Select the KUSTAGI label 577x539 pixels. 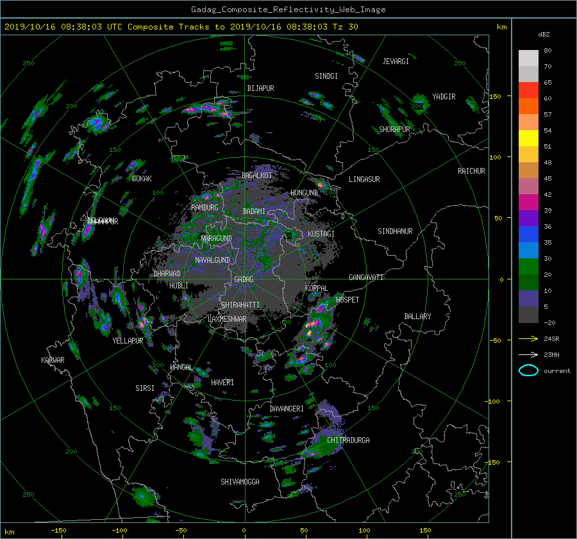click(321, 234)
